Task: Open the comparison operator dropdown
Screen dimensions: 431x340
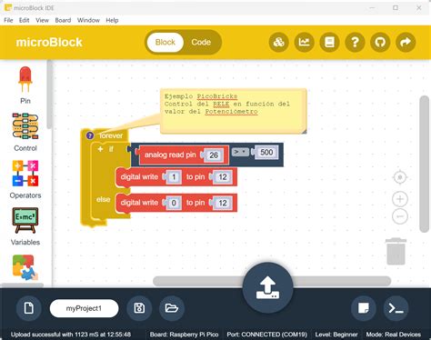Action: [240, 152]
